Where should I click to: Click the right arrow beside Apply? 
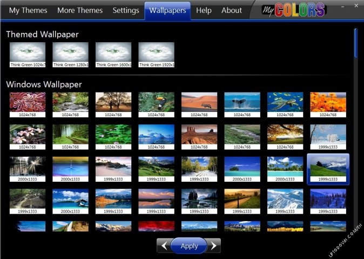click(x=214, y=246)
